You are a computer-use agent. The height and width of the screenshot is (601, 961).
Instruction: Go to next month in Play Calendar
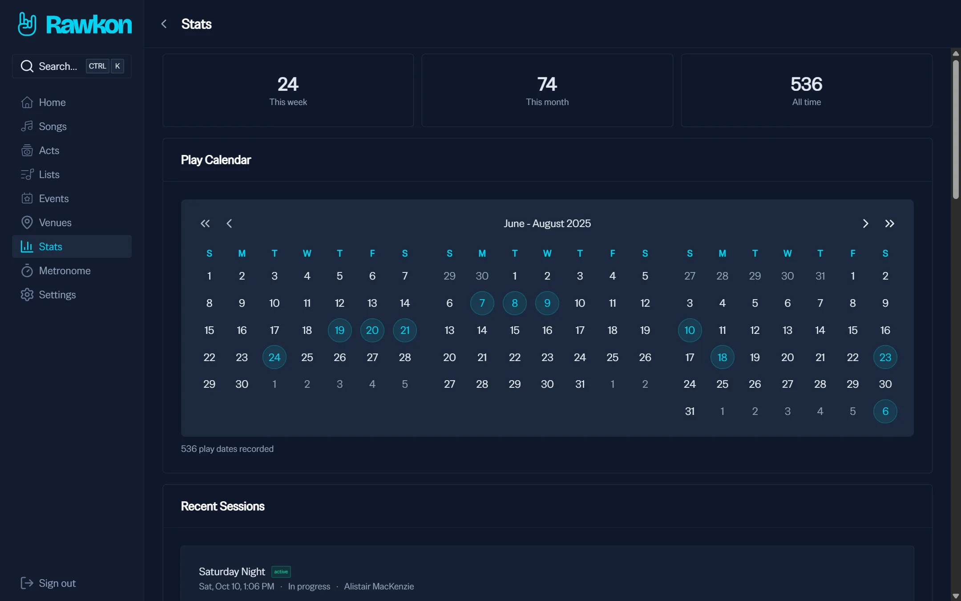(x=865, y=223)
